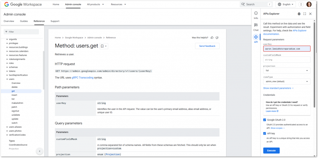Open the three-dot more options menu
The image size is (318, 158).
pos(301,4)
